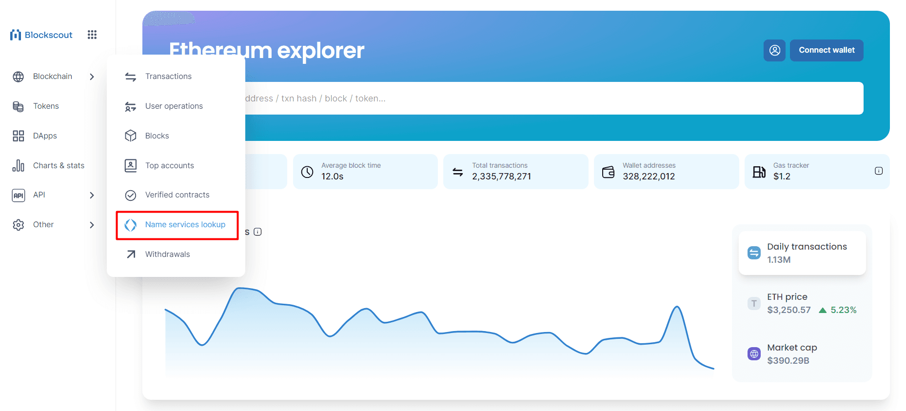Click Total transactions value 2,335,778,271
Screen dimensions: 906x411
(501, 176)
